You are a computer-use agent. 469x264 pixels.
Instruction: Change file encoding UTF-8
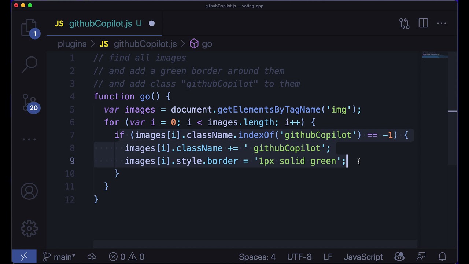[299, 257]
